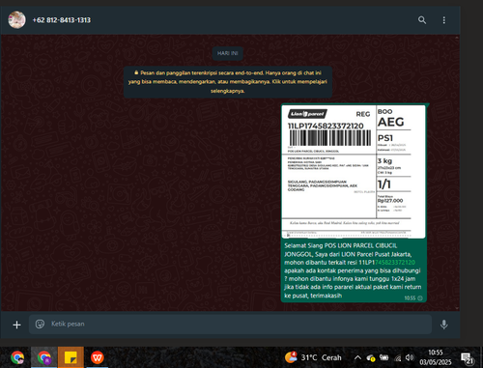This screenshot has height=368, width=483.
Task: Open contact info for +62 812-8413-1313
Action: click(x=62, y=20)
